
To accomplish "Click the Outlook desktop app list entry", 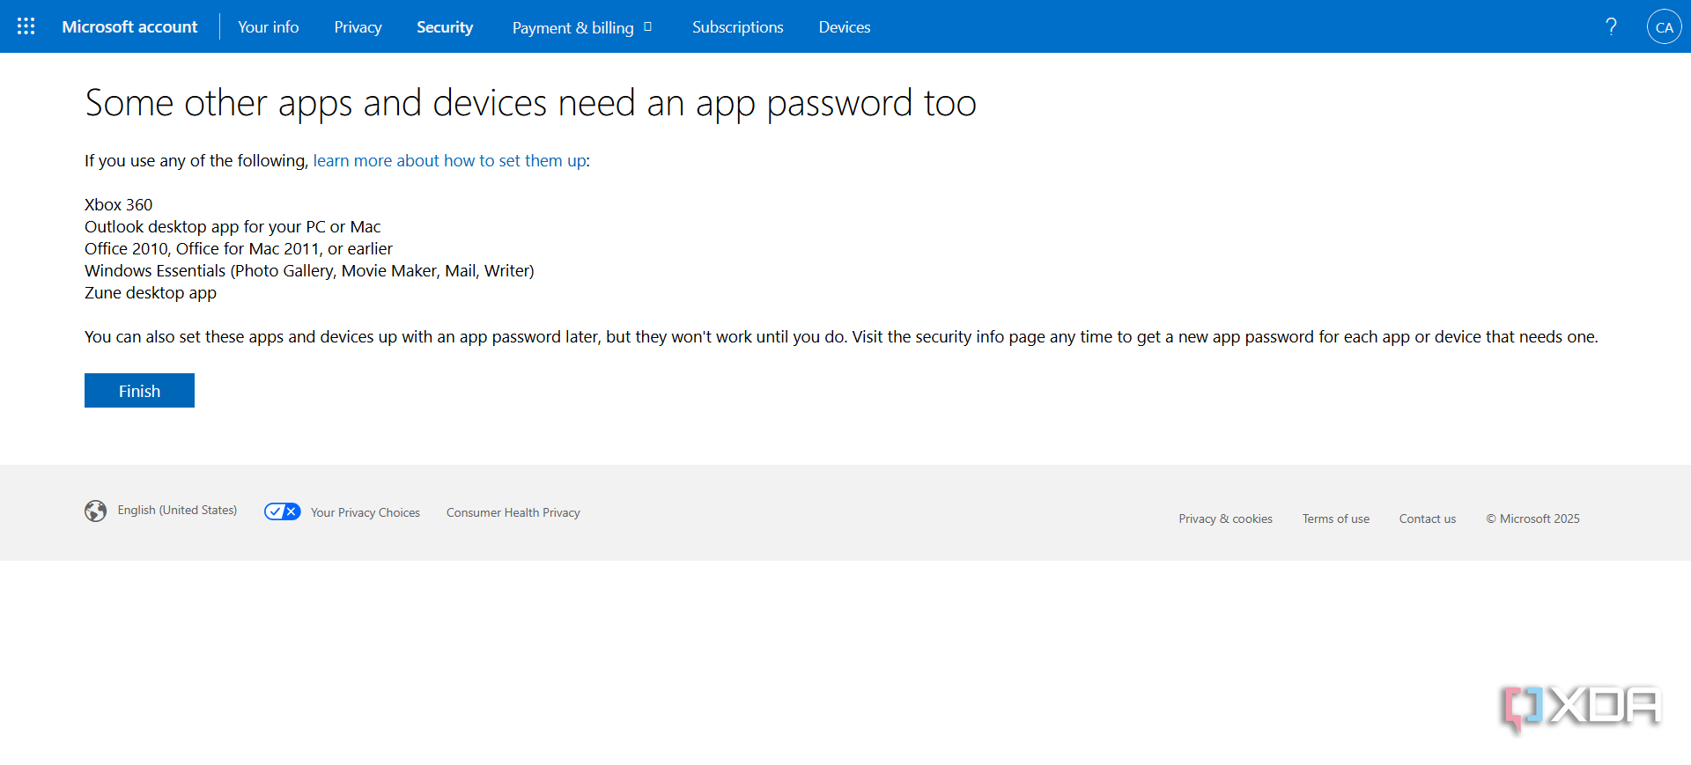I will click(233, 226).
